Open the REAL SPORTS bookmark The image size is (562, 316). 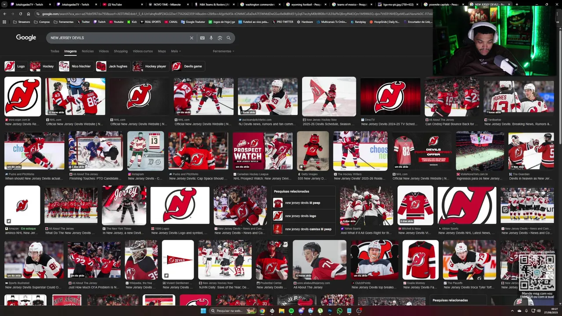pyautogui.click(x=151, y=22)
